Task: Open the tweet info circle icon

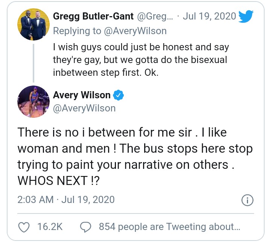Action: pos(247,200)
